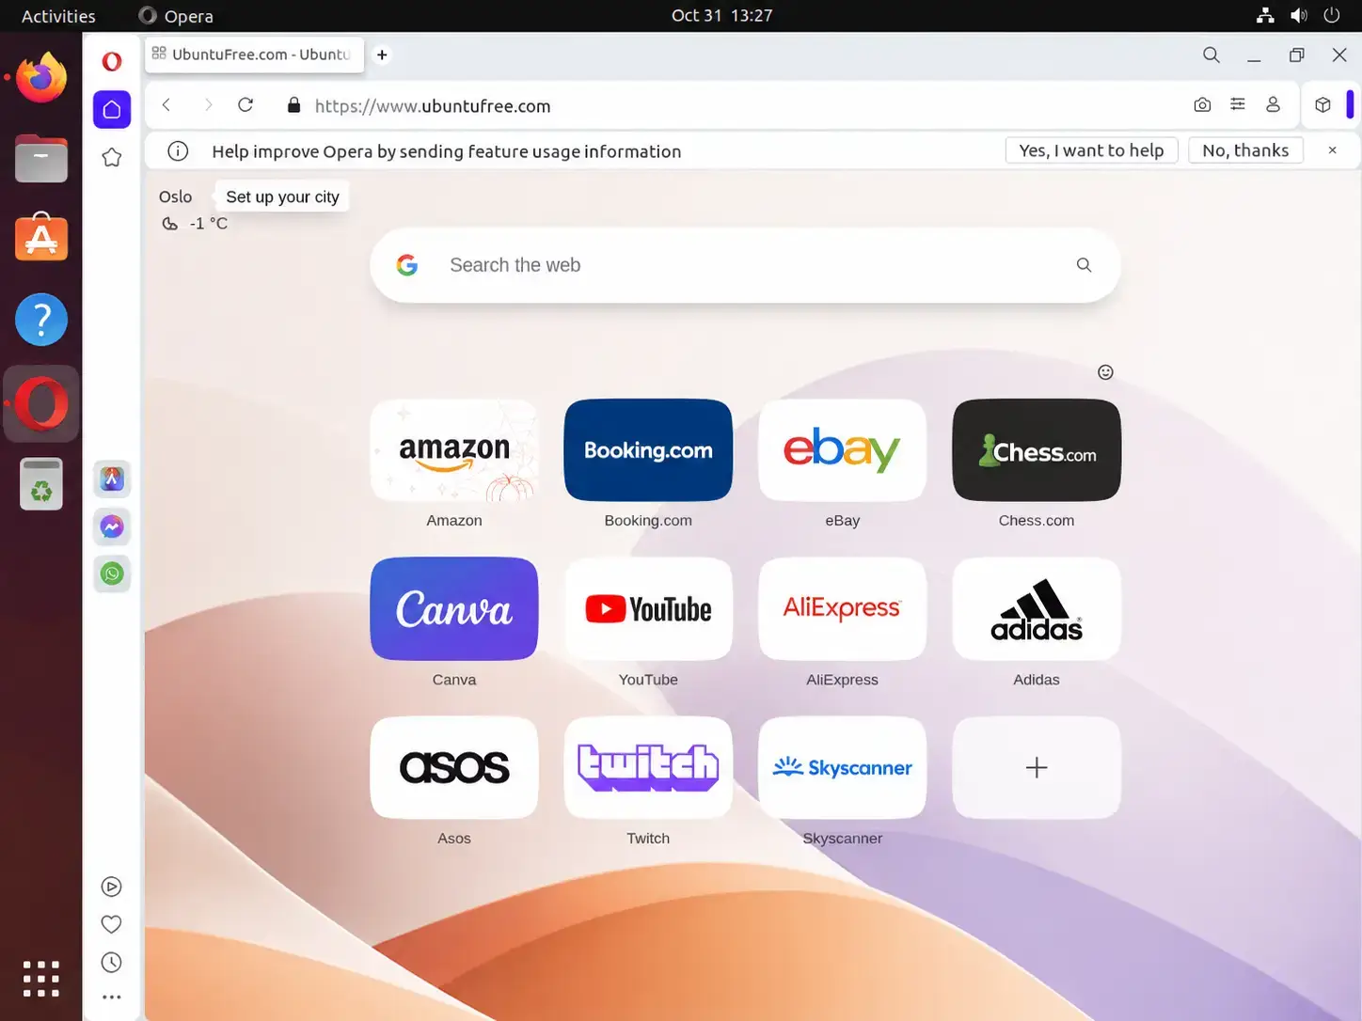Image resolution: width=1362 pixels, height=1021 pixels.
Task: Search open tabs with magnifier icon
Action: click(x=1212, y=55)
